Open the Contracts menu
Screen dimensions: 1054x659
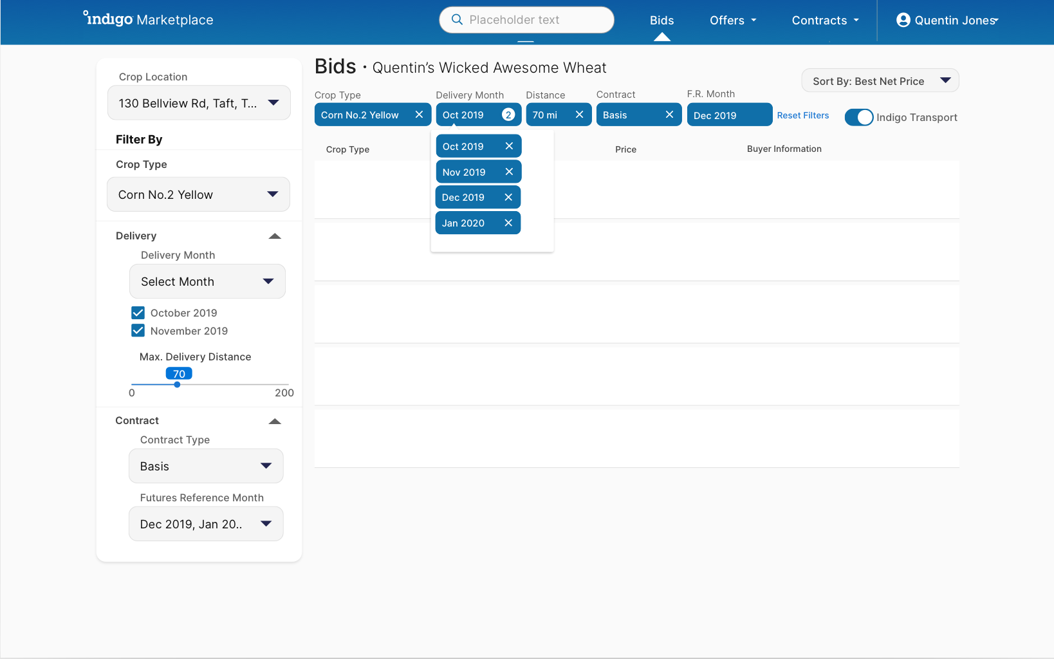[x=826, y=20]
